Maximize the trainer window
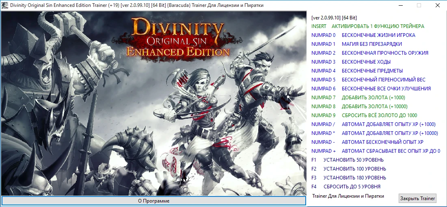447x207 pixels. 419,5
